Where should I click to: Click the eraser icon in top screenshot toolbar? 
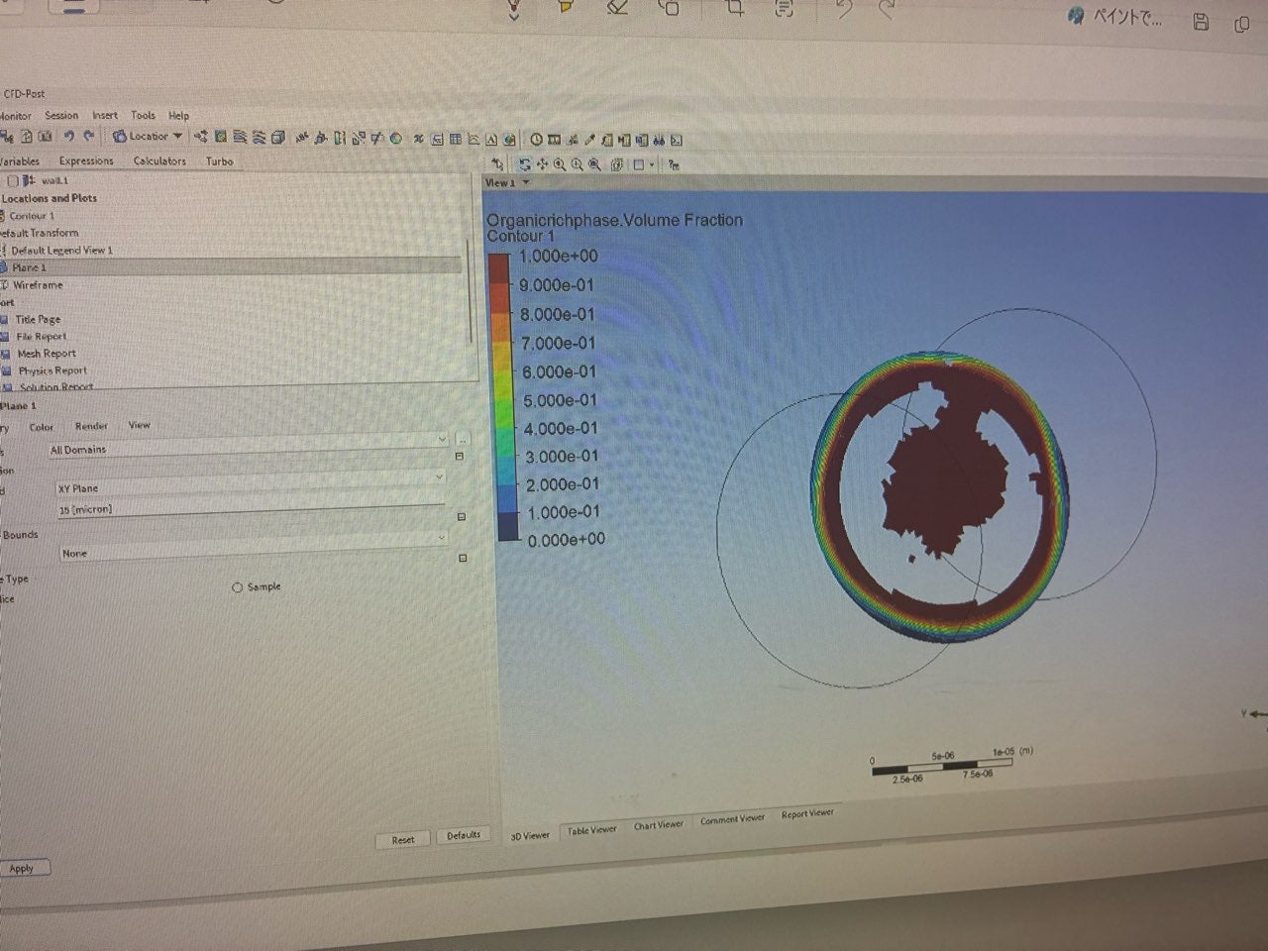617,6
